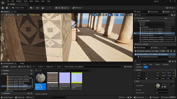Open the Tools menu
177x99 pixels.
(x=25, y=1)
